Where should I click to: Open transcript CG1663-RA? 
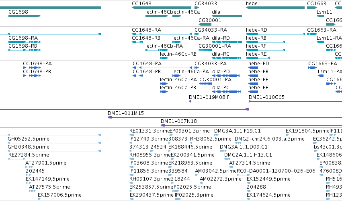(x=322, y=30)
